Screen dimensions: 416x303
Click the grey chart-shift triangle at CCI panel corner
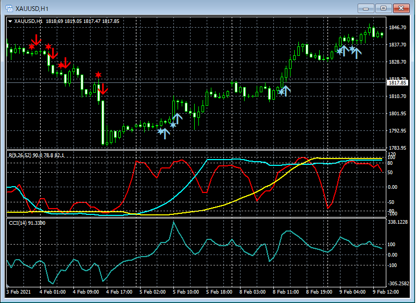(8, 285)
